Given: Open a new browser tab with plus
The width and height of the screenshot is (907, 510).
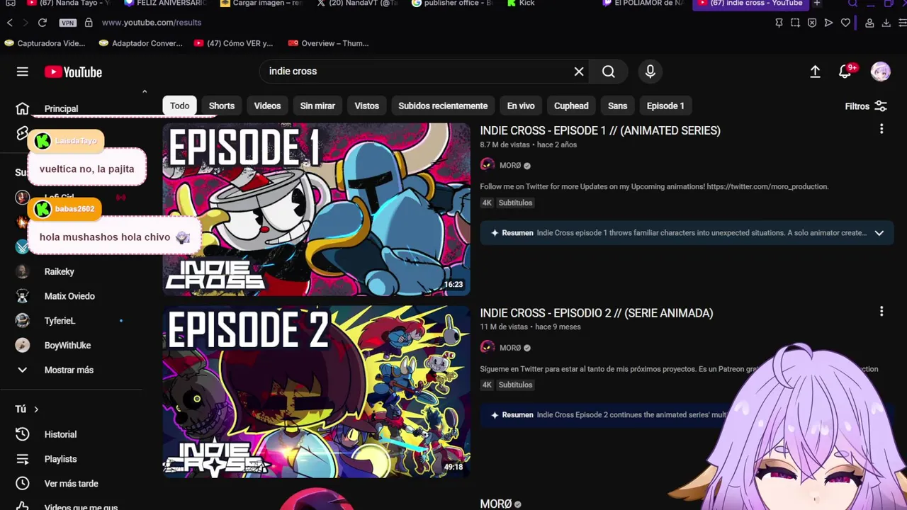Looking at the screenshot, I should (x=817, y=4).
